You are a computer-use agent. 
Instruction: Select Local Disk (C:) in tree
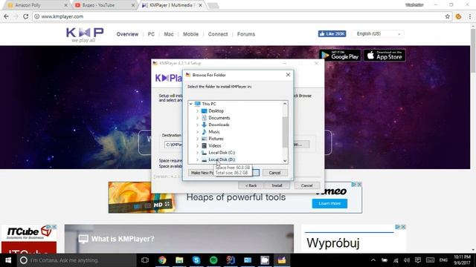tap(222, 153)
